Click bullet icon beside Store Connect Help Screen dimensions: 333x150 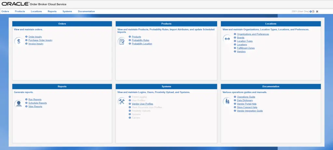pos(235,107)
